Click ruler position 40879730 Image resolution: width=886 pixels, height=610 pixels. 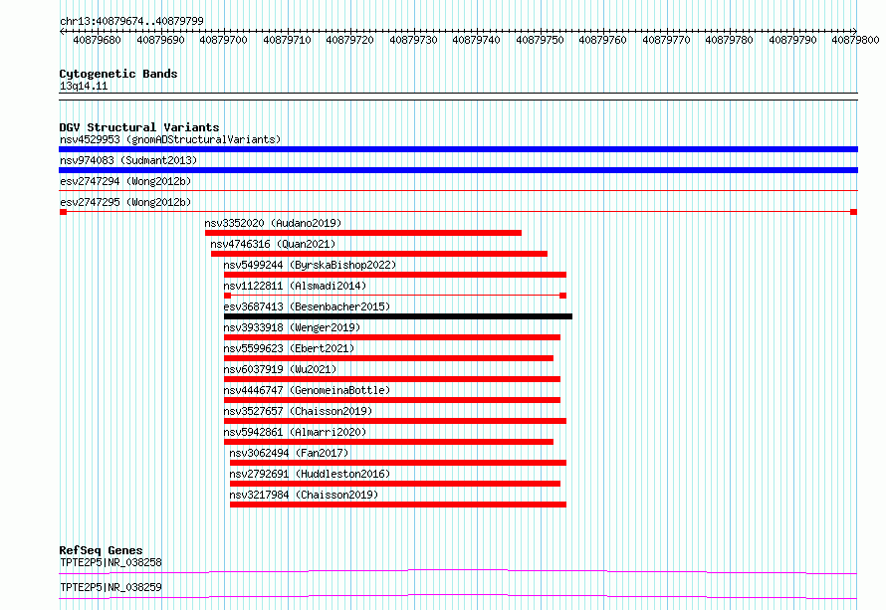click(x=413, y=40)
